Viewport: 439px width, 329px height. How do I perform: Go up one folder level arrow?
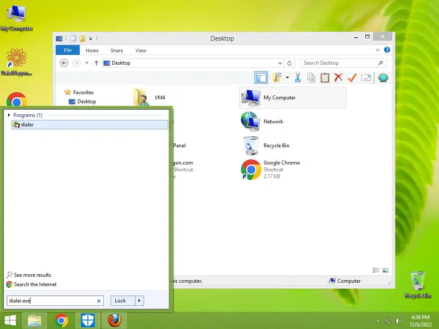click(96, 63)
